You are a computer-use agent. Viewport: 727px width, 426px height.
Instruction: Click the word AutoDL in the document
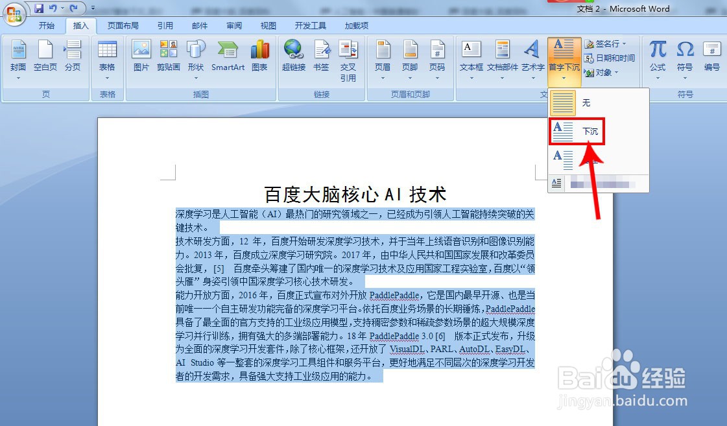475,349
